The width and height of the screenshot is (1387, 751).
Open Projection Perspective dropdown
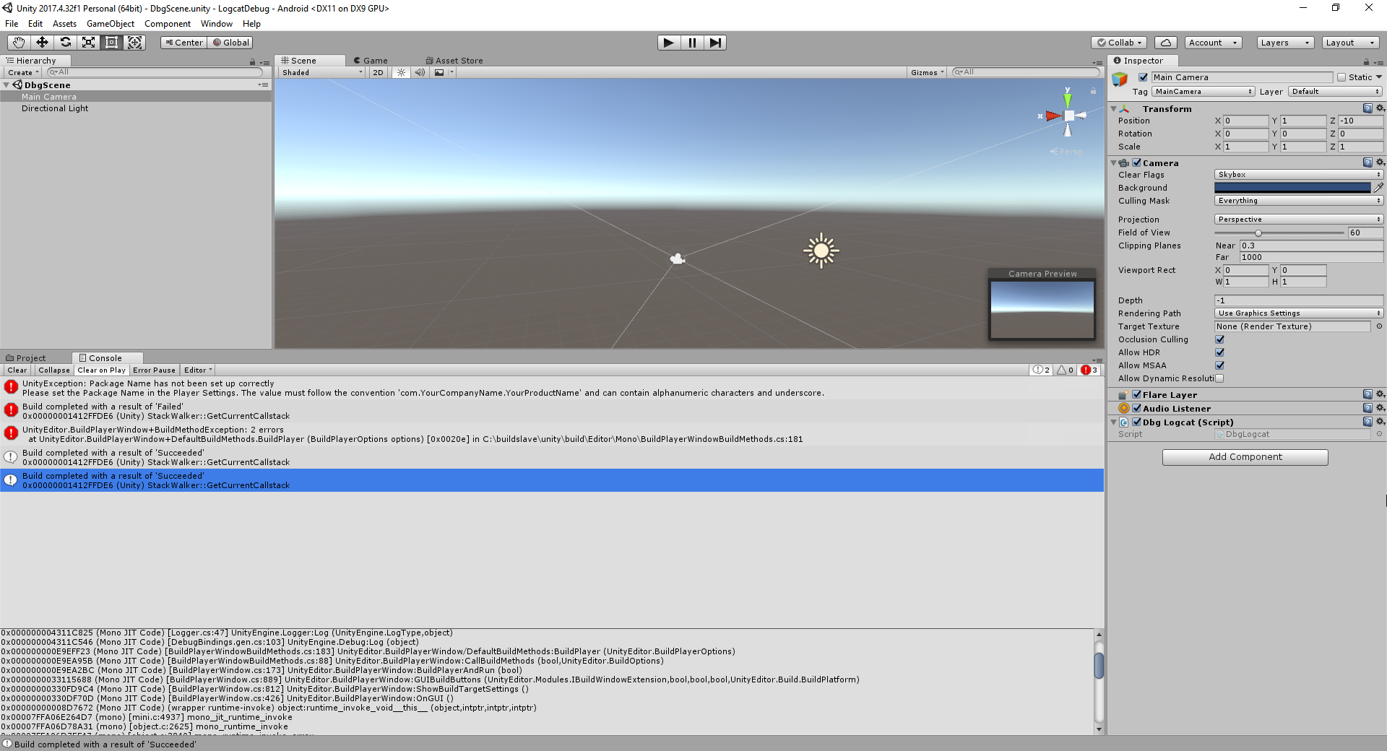pyautogui.click(x=1299, y=220)
